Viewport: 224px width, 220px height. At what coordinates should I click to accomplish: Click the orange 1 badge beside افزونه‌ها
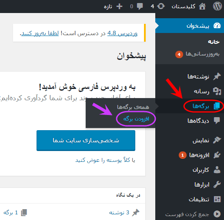click(183, 155)
